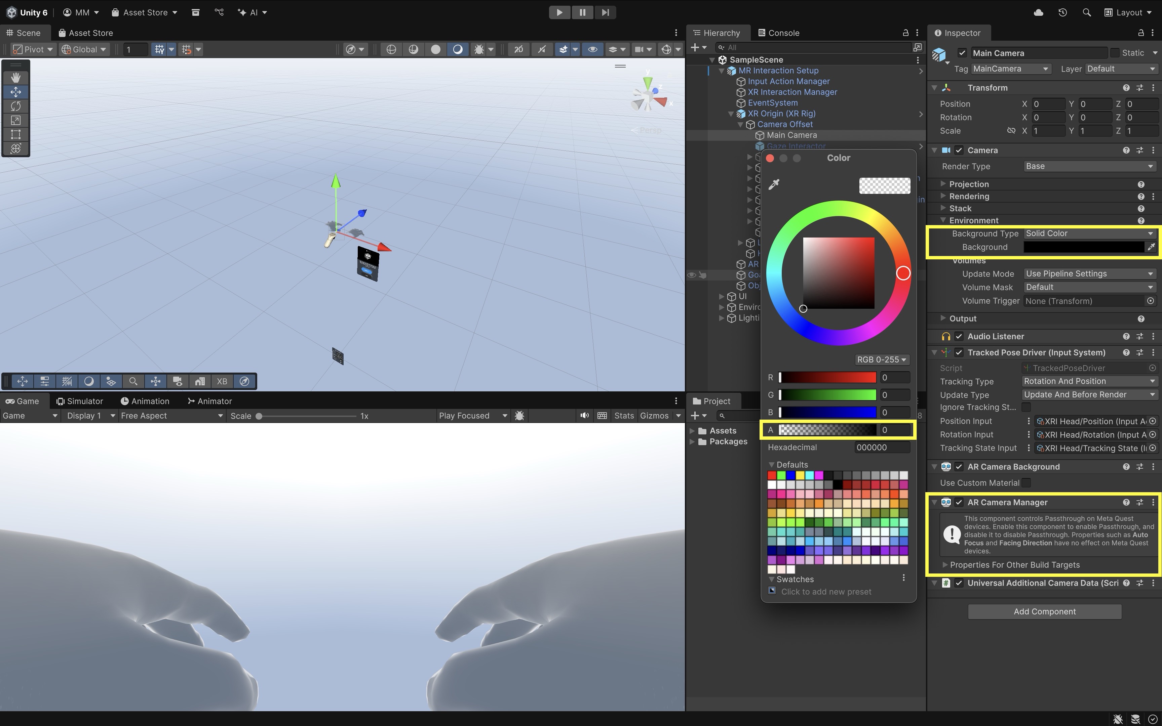Click the Step frame button

605,12
